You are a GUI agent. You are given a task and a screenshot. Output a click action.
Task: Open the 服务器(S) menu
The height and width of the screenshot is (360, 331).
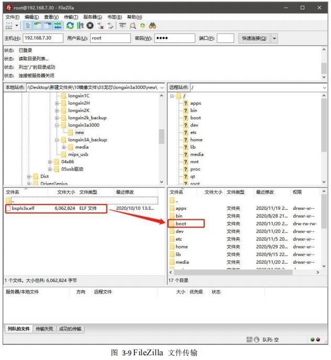[x=93, y=17]
